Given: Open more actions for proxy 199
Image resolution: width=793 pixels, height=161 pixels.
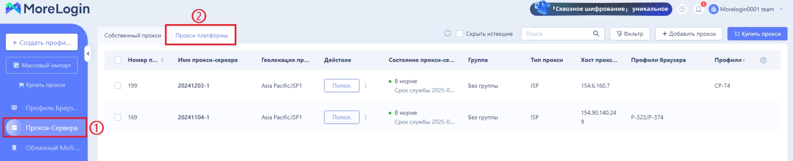Looking at the screenshot, I should tap(366, 85).
